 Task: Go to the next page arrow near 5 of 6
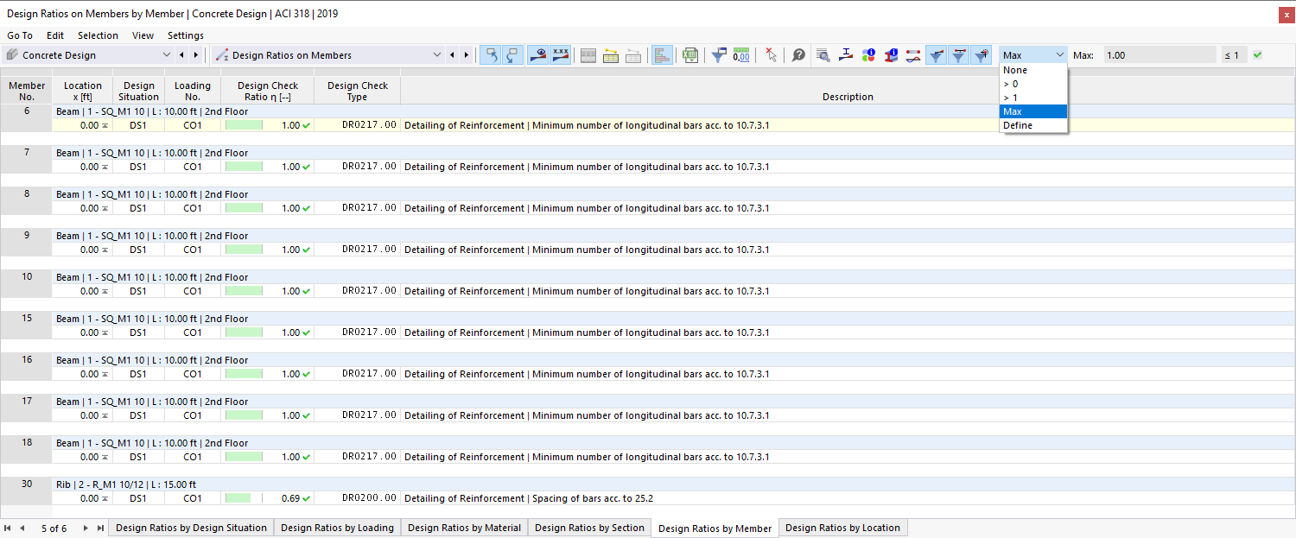pyautogui.click(x=86, y=528)
